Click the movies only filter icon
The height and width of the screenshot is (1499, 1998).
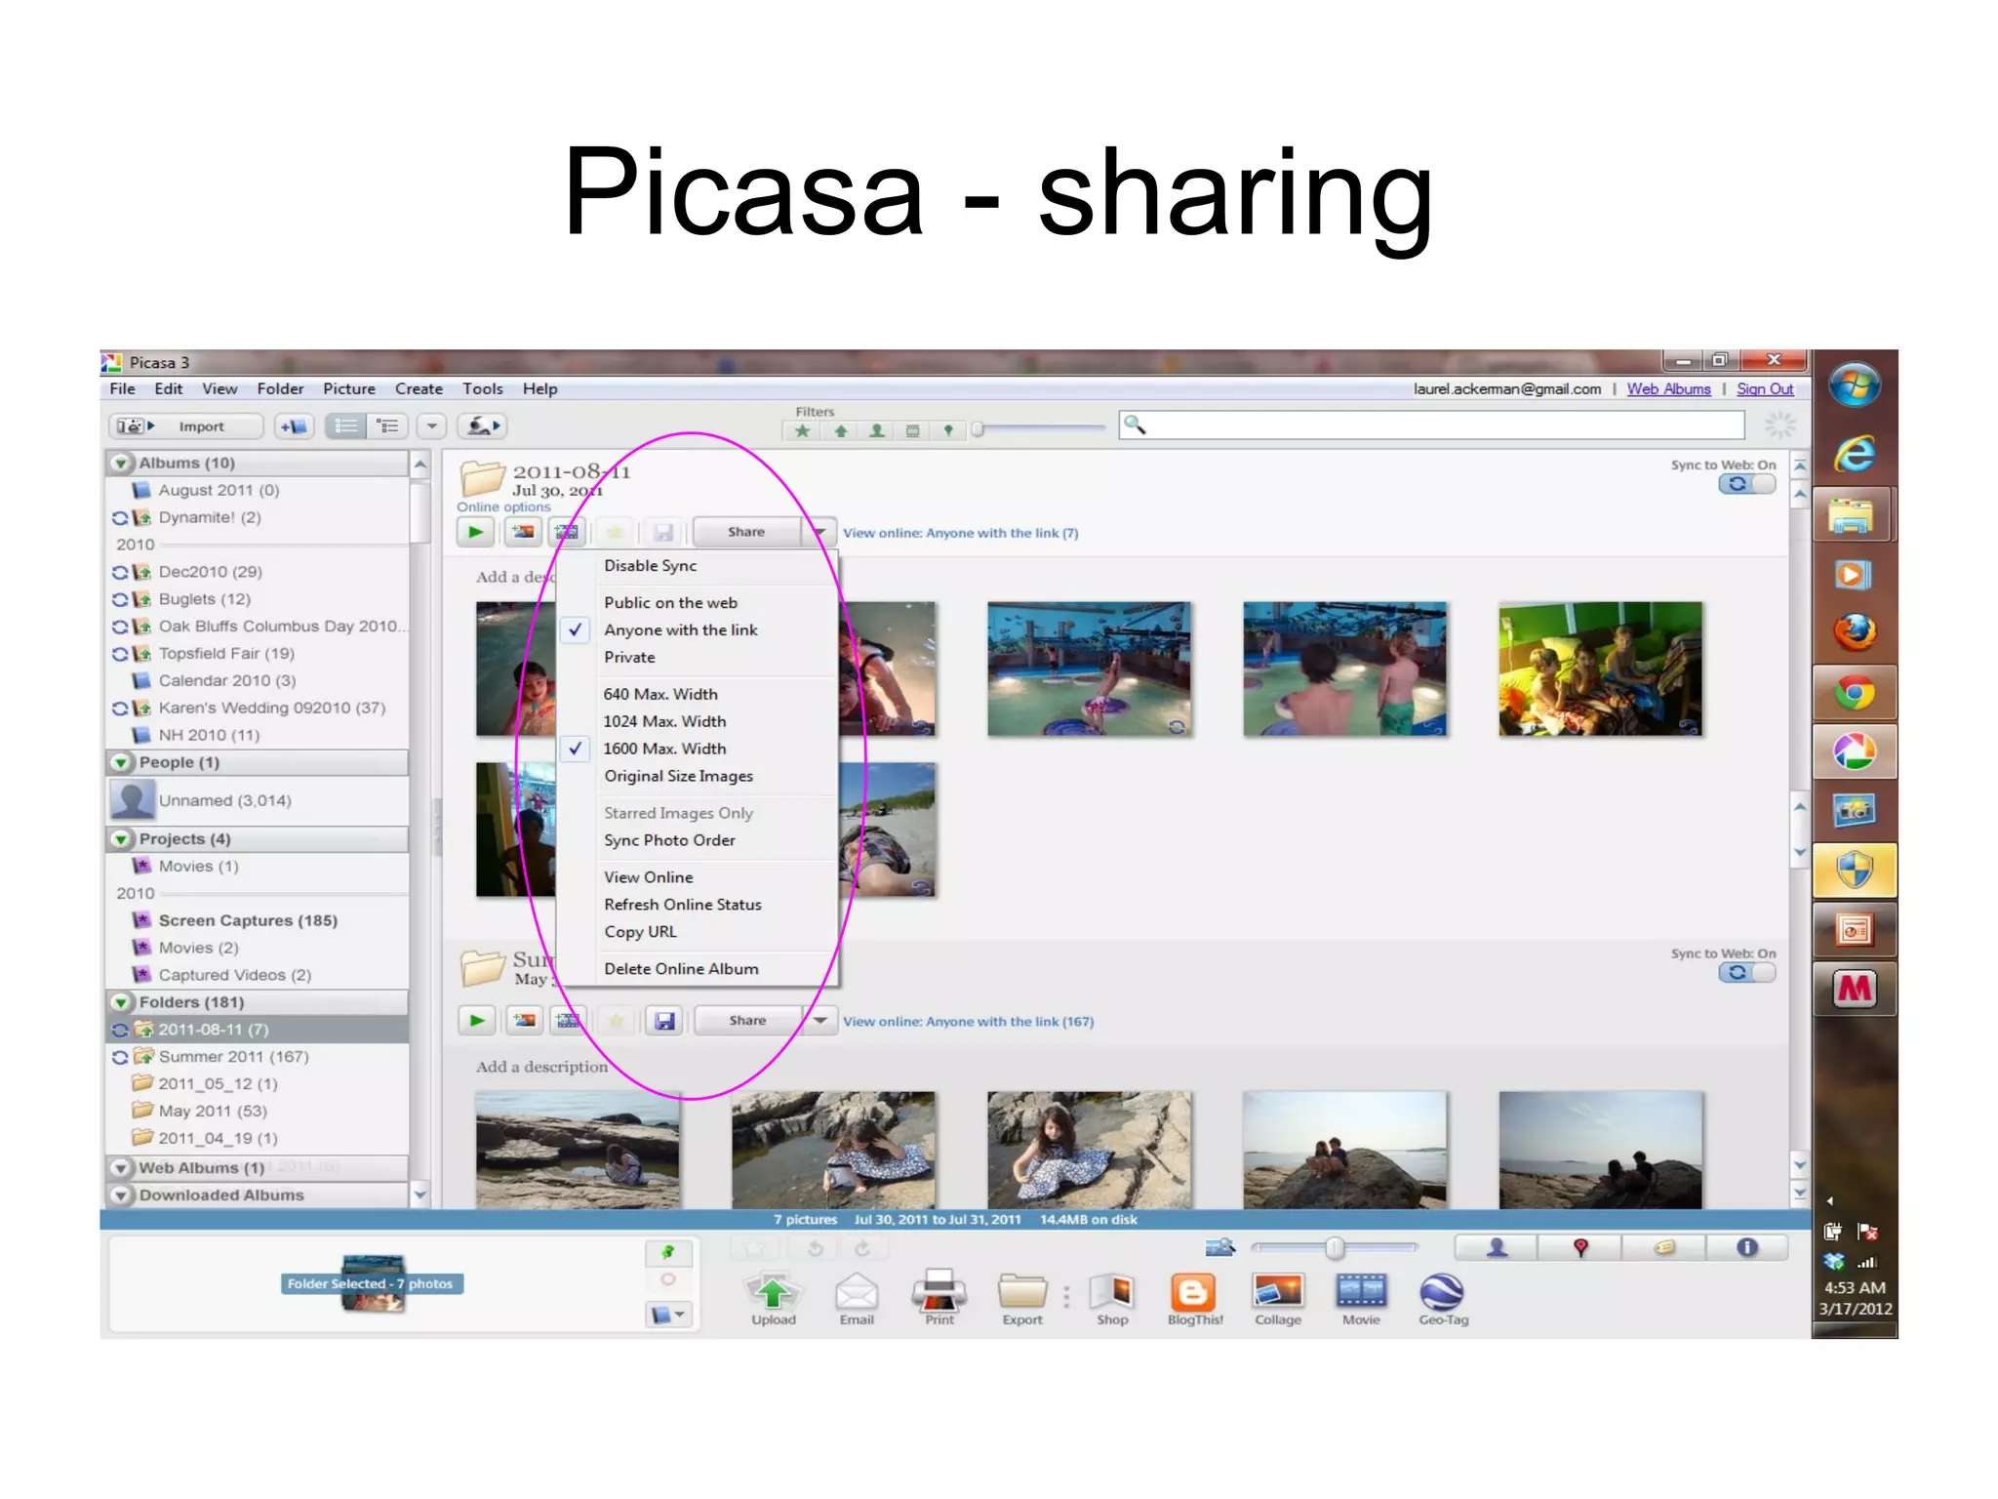click(x=913, y=430)
